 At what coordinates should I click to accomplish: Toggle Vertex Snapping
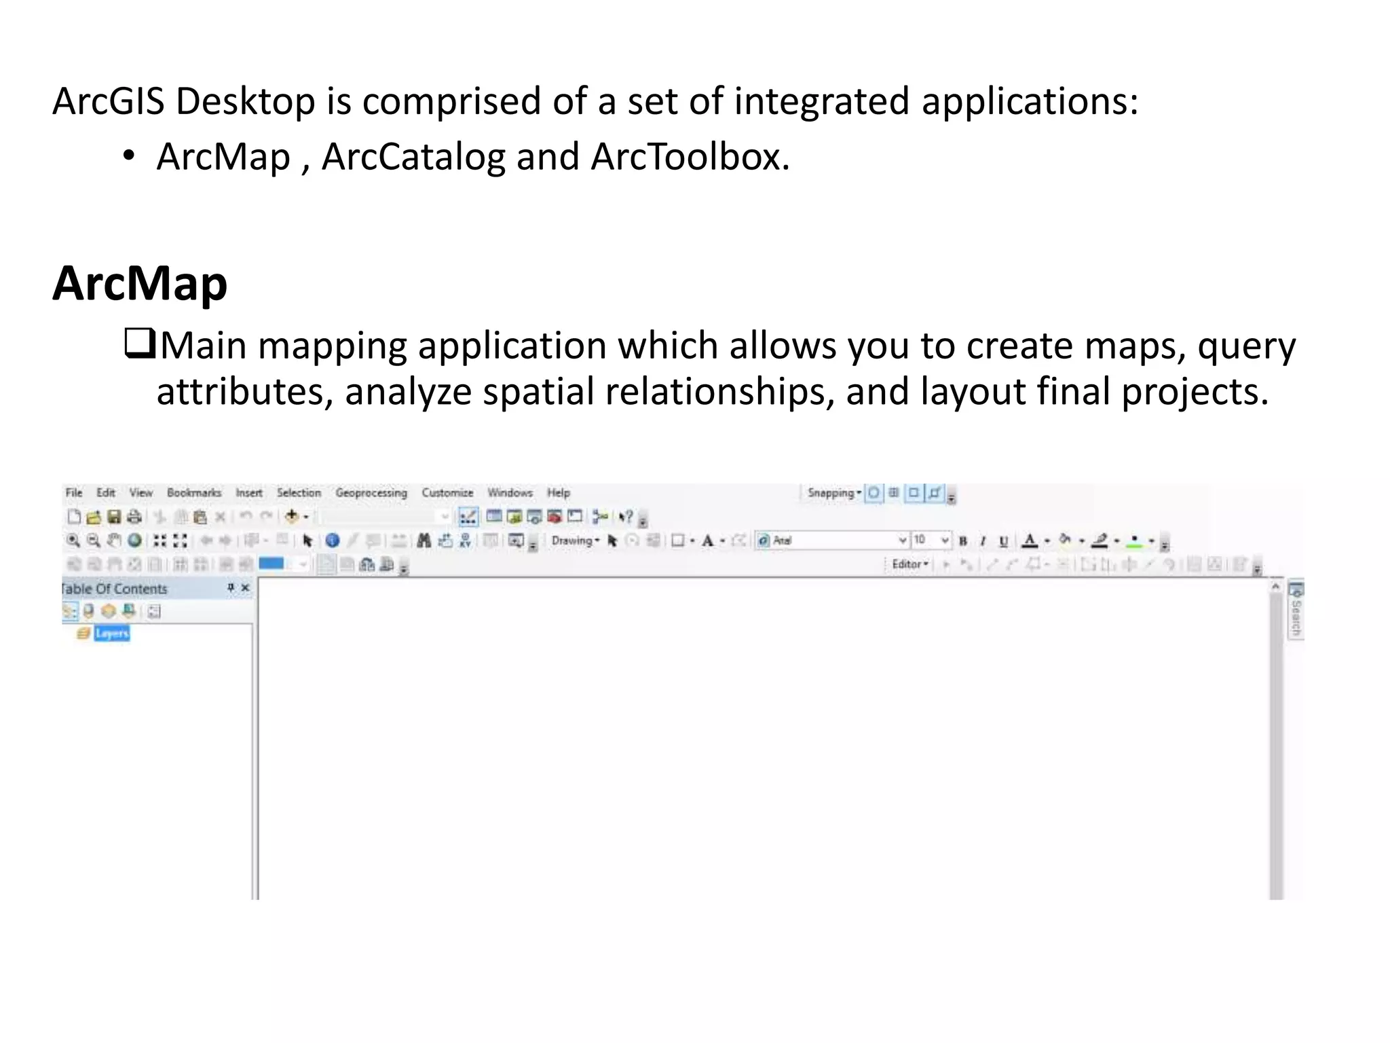pos(914,492)
